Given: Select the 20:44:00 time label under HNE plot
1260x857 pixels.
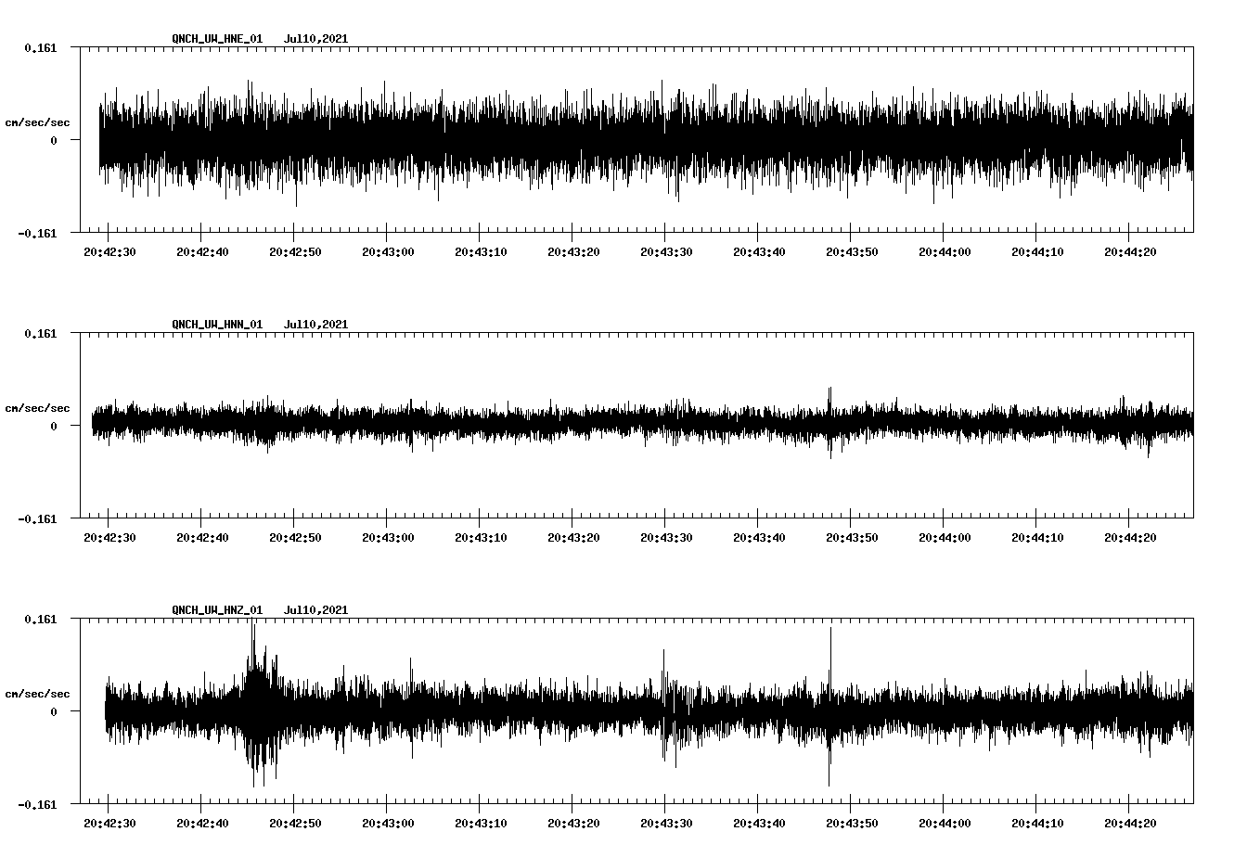Looking at the screenshot, I should tap(945, 251).
